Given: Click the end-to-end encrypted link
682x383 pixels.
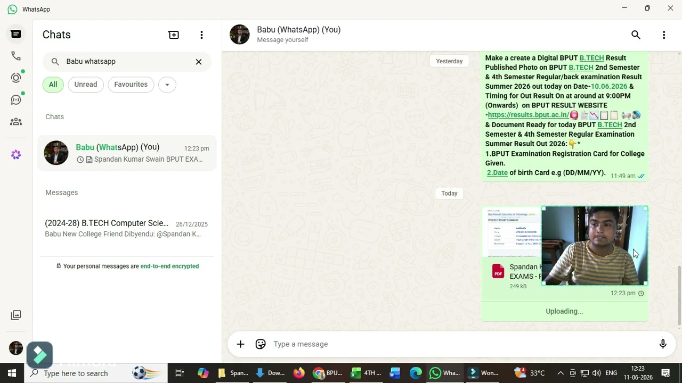Looking at the screenshot, I should click(169, 267).
